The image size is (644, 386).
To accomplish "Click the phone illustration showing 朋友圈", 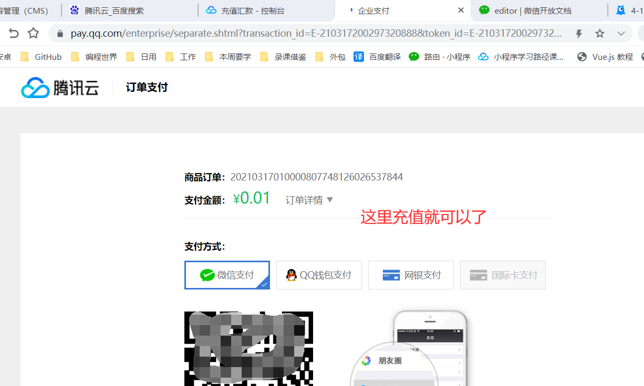I will pos(409,347).
